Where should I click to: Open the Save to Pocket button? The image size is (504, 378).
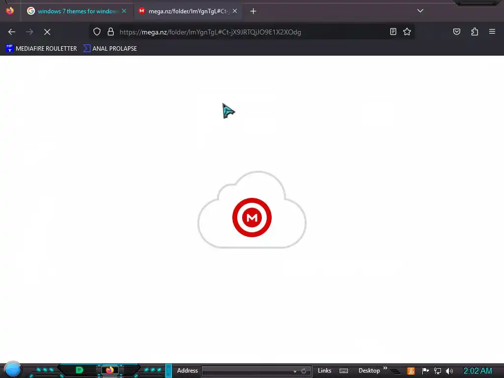[457, 31]
